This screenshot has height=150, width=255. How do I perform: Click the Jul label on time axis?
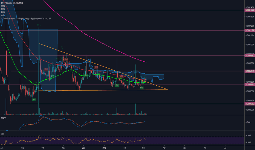tap(225, 148)
